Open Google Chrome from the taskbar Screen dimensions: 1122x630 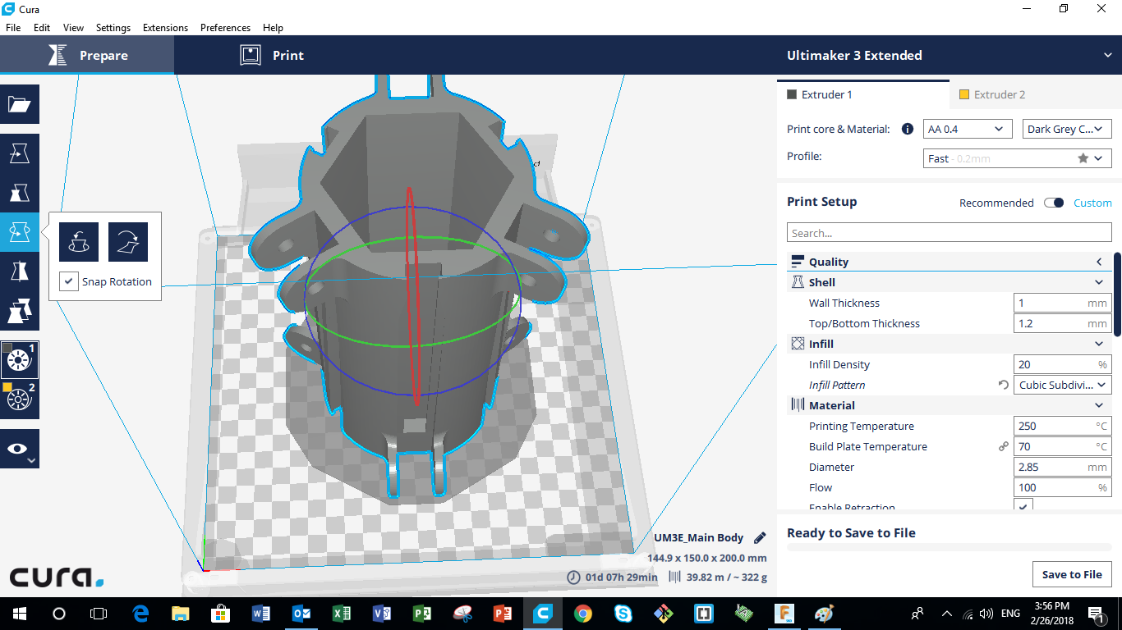pyautogui.click(x=583, y=614)
